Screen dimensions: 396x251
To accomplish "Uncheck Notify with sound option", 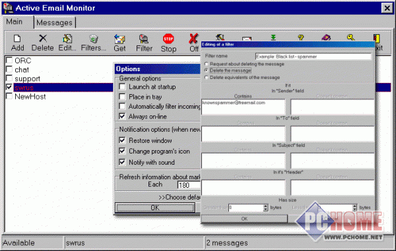I will [122, 162].
